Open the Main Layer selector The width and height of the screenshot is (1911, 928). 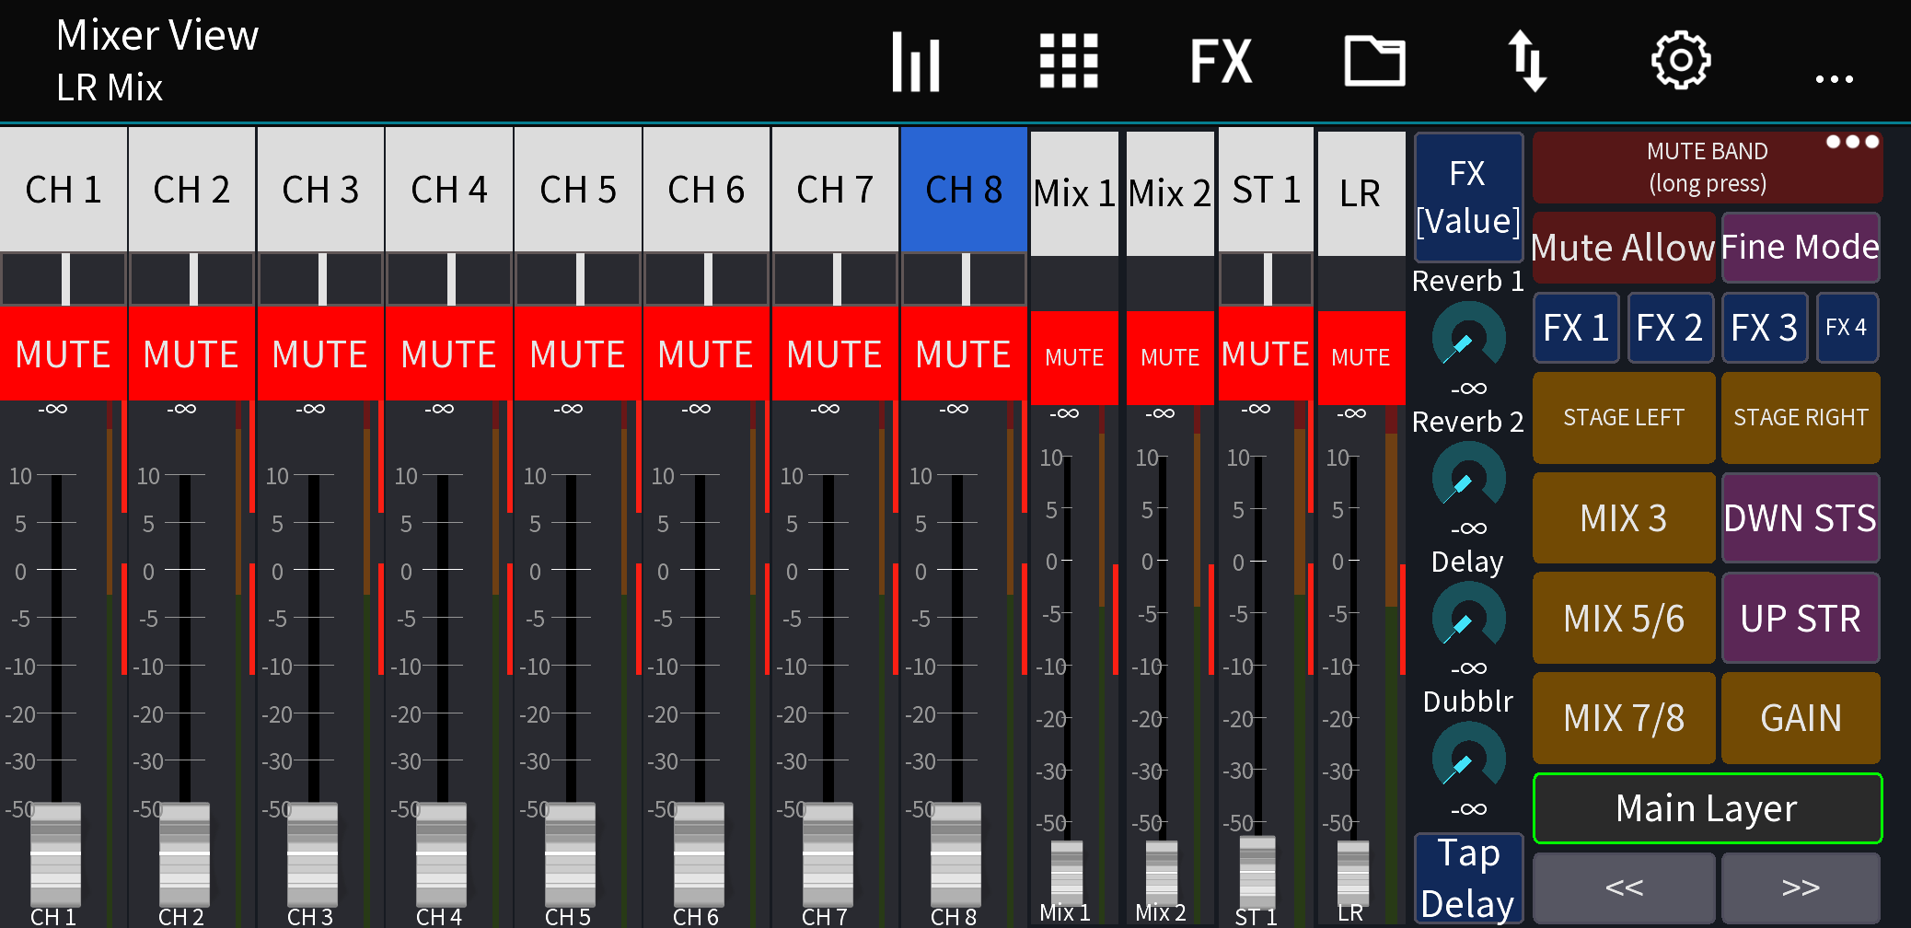coord(1707,808)
